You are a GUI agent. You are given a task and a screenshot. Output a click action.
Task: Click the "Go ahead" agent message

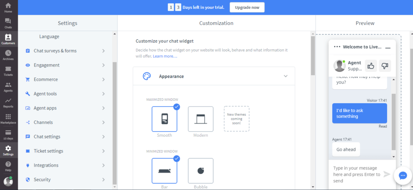point(346,149)
